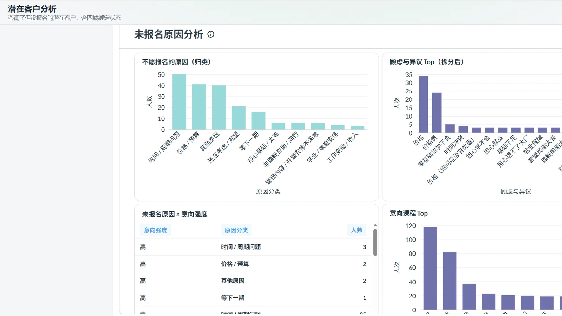This screenshot has height=316, width=562.
Task: Click the 未报名原因 × 意向强度 table title
Action: coord(175,214)
